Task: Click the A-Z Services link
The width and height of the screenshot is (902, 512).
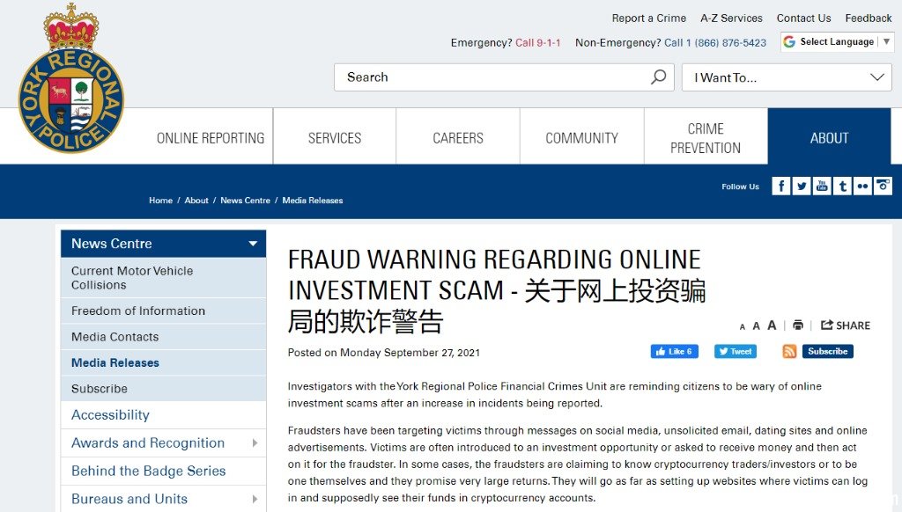Action: coord(731,18)
